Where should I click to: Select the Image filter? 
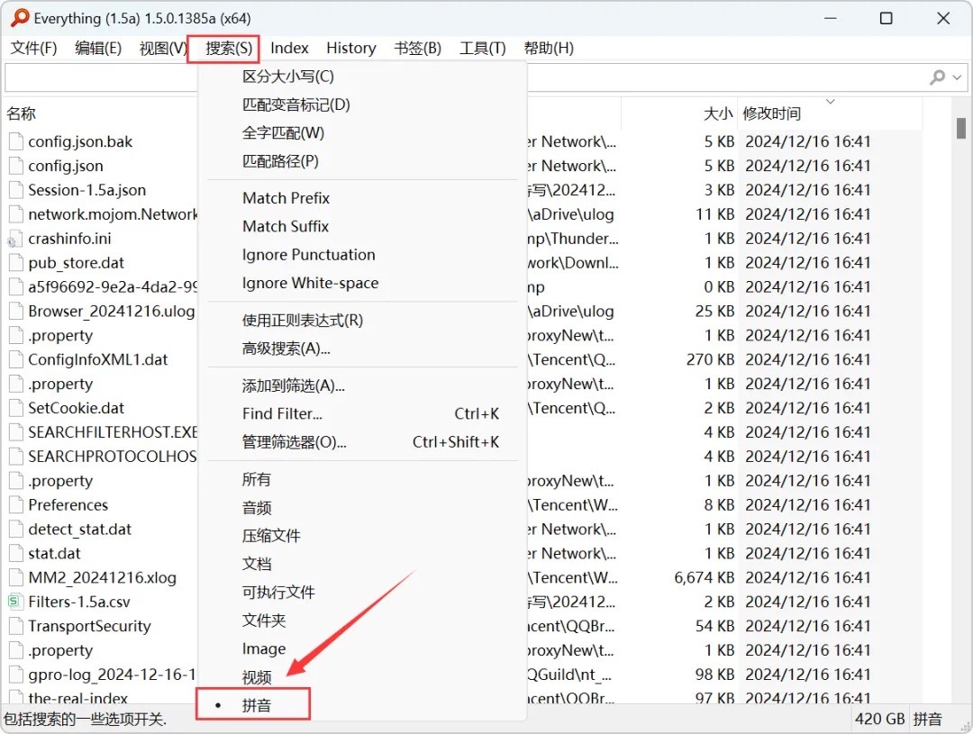[x=363, y=649]
